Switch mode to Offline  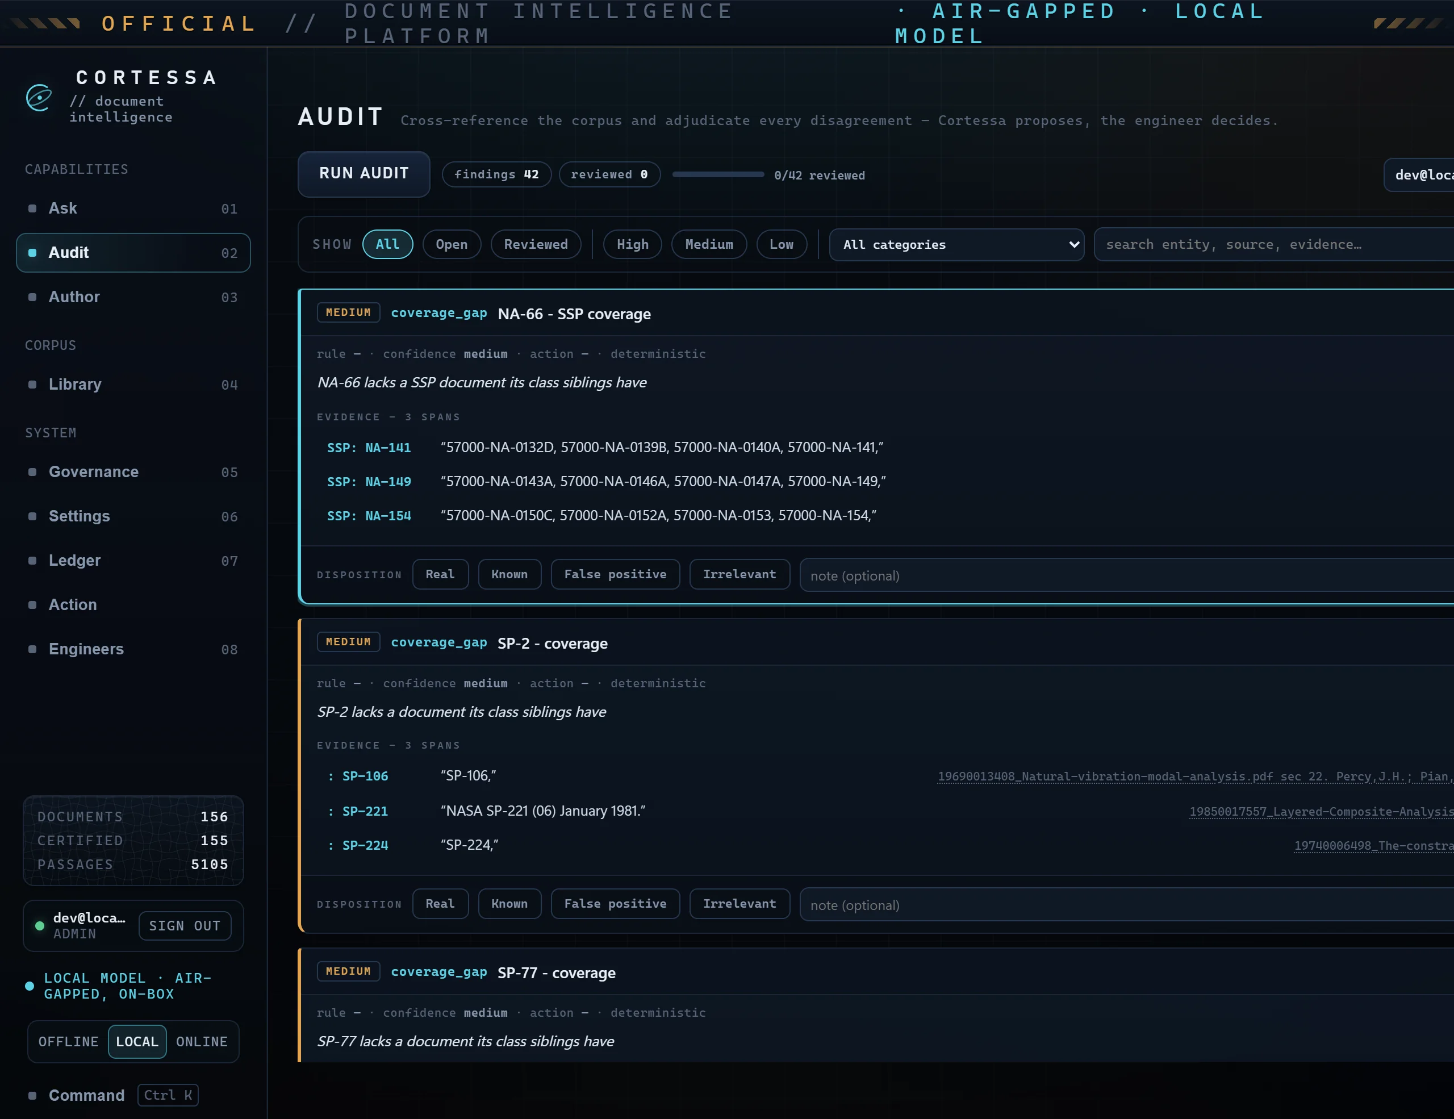[x=68, y=1041]
